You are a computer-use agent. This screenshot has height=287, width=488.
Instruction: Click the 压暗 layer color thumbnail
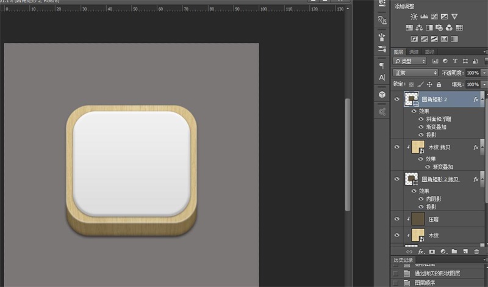point(418,219)
